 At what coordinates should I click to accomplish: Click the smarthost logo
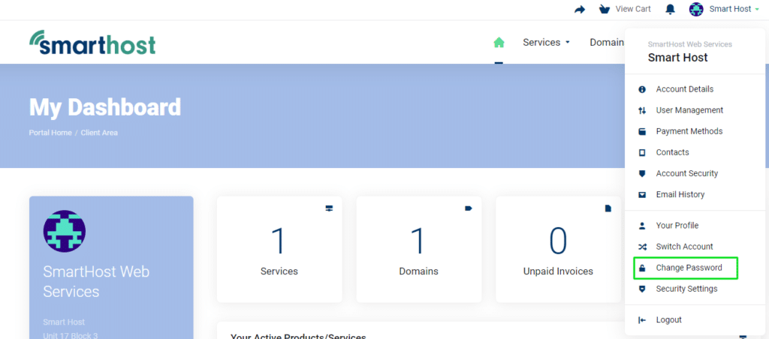tap(92, 42)
